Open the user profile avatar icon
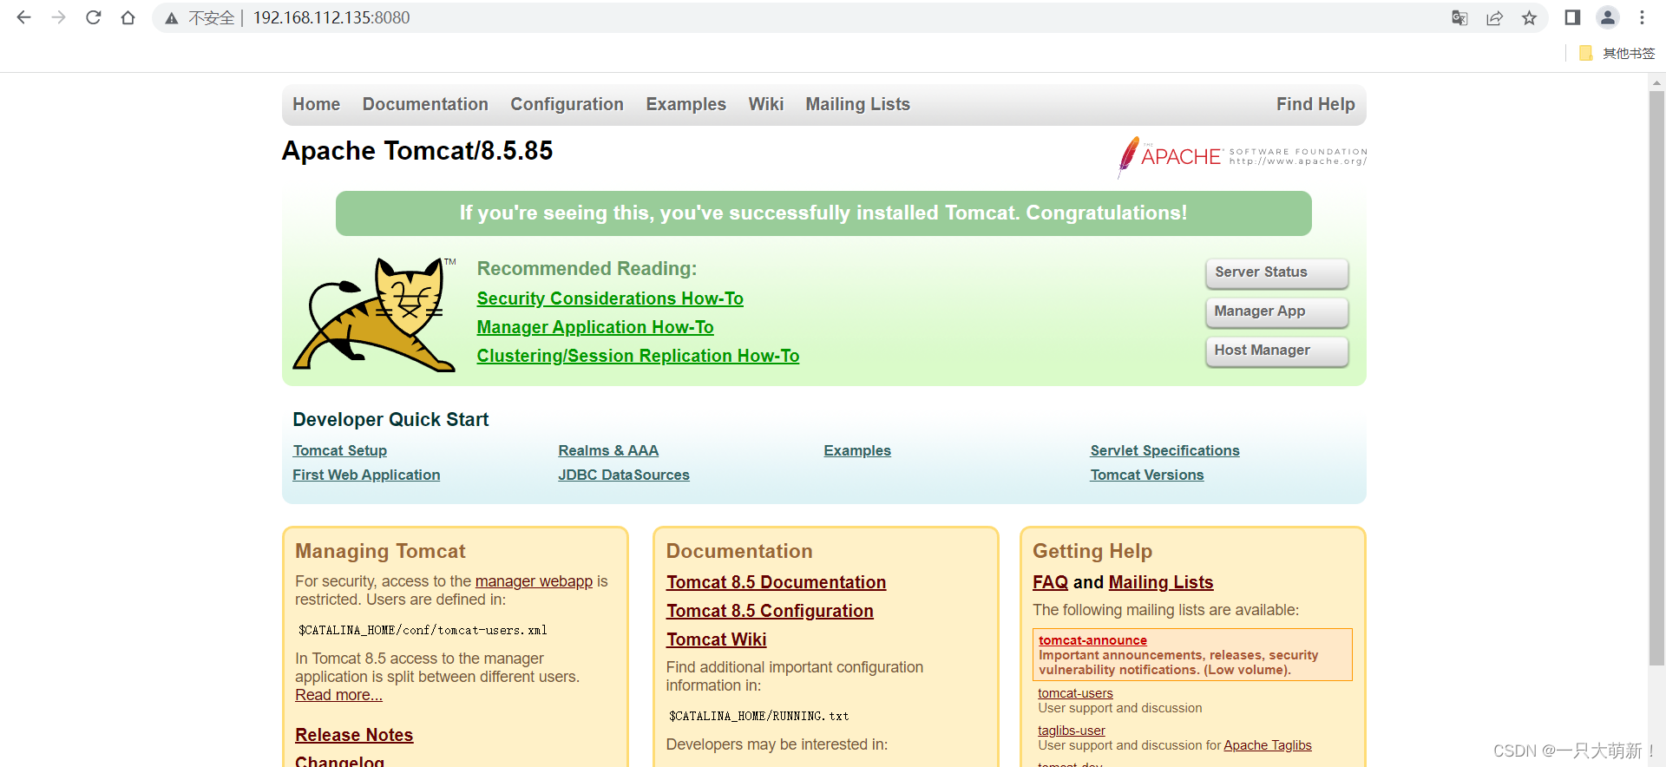 tap(1608, 17)
